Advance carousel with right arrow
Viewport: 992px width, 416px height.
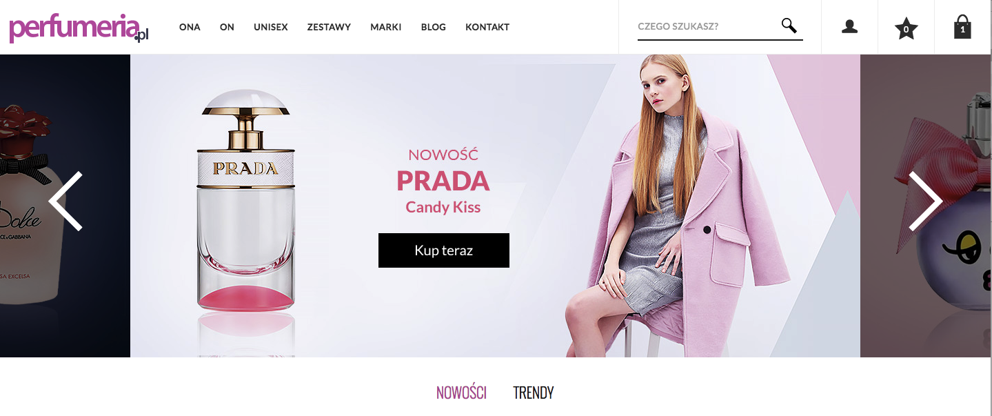coord(925,201)
